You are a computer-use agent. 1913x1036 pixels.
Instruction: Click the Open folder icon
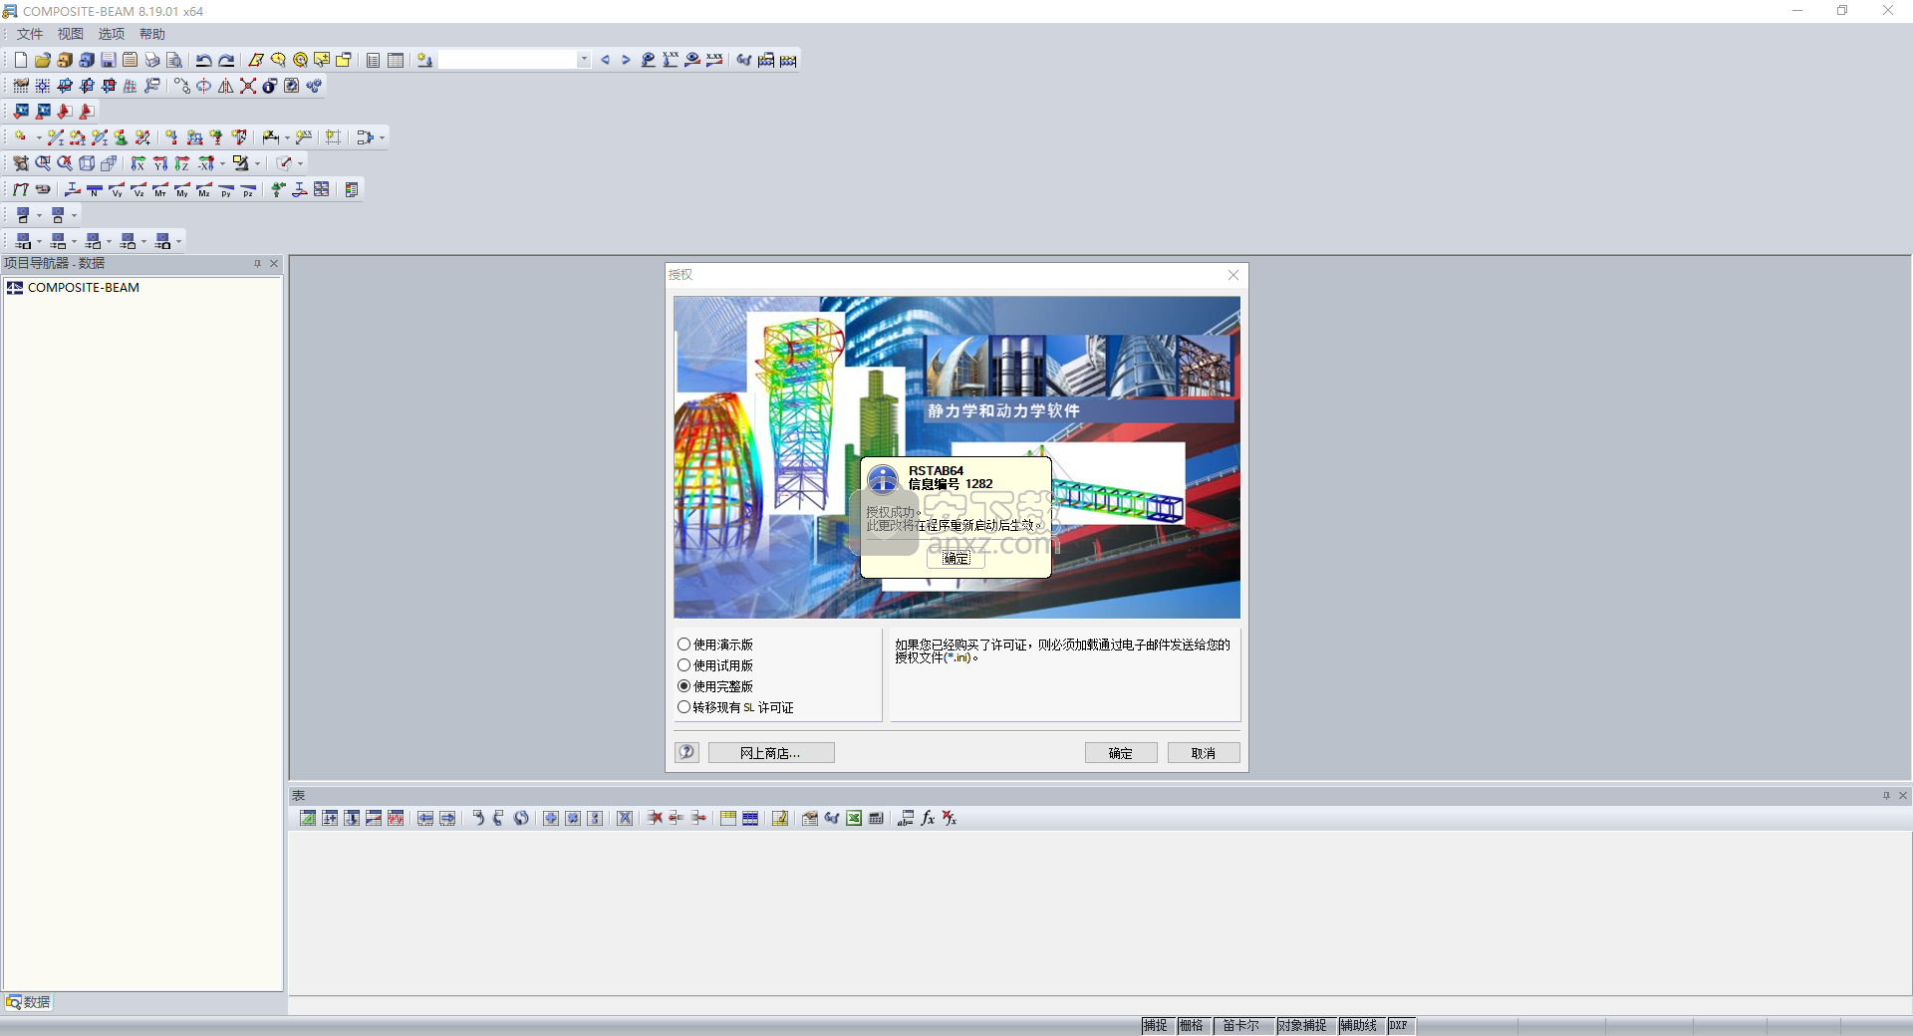pos(43,60)
